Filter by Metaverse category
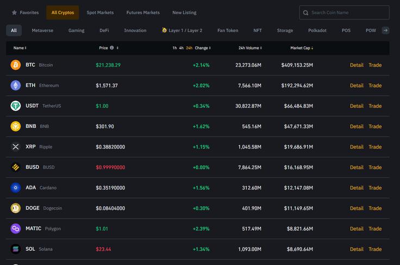This screenshot has width=400, height=265. (x=42, y=30)
